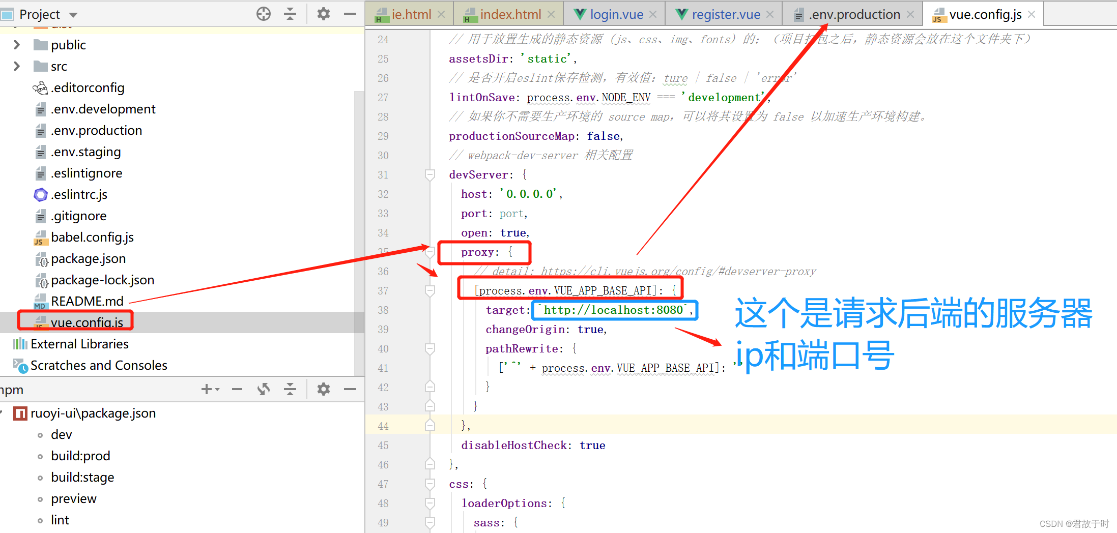
Task: Open the devserver-proxy documentation link
Action: 678,272
